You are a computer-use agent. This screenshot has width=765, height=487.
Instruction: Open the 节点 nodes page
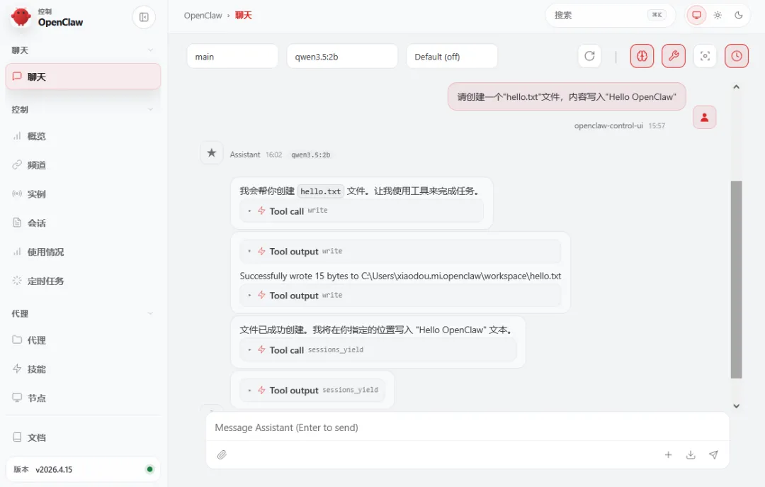83,398
